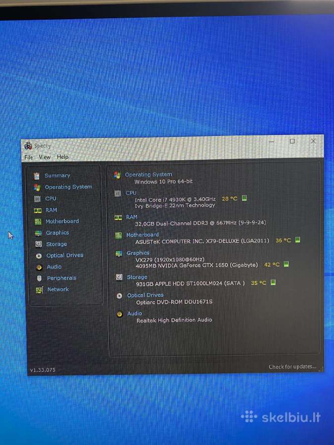Click the Peripherals mouse icon in the sidebar
The height and width of the screenshot is (445, 334).
tap(39, 278)
